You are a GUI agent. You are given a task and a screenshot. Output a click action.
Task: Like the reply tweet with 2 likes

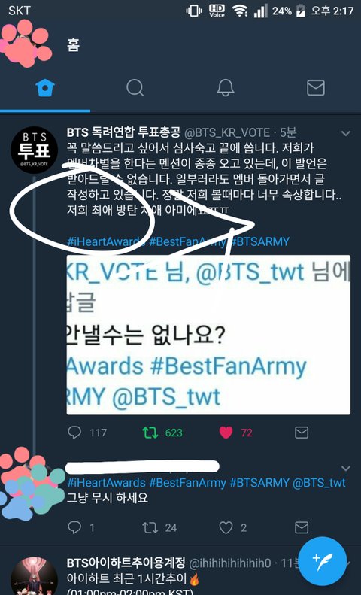point(226,527)
